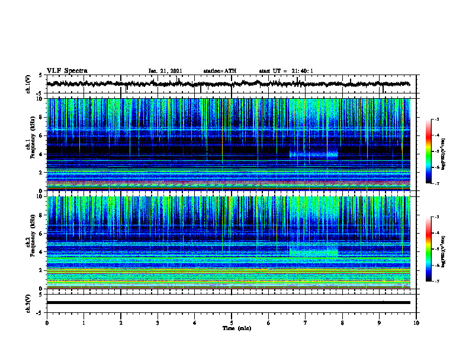469x362 pixels.
Task: Select the ch.1 "Frequency (kHz)" axis label
Action: pyautogui.click(x=32, y=137)
